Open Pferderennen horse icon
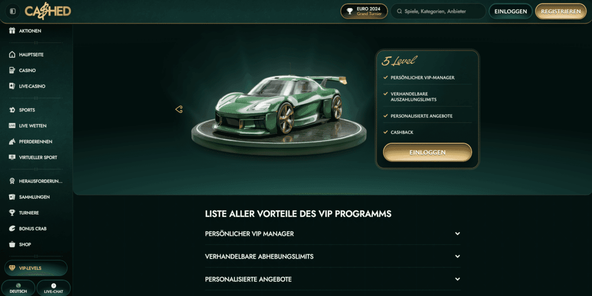 12,142
